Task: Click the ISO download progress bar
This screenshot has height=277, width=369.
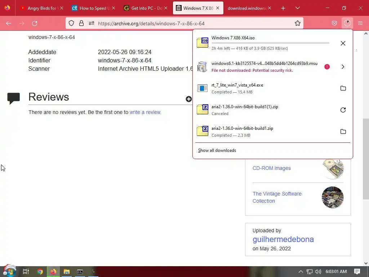Action: pyautogui.click(x=270, y=43)
